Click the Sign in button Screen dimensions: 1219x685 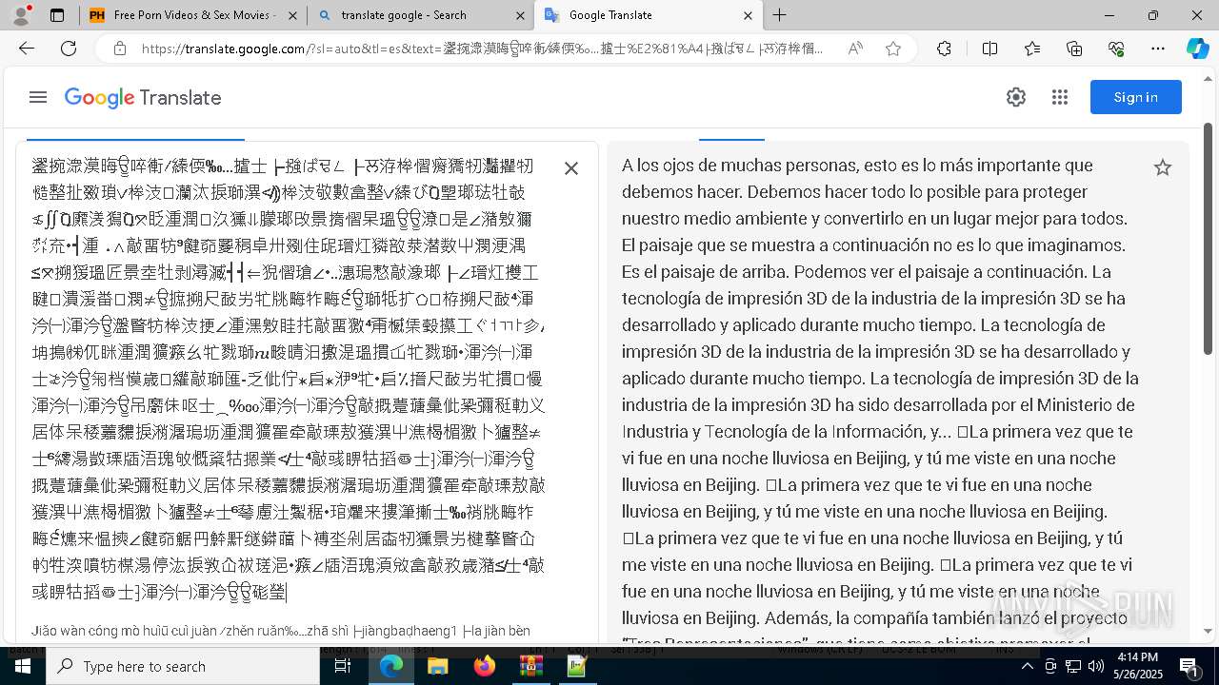coord(1136,97)
